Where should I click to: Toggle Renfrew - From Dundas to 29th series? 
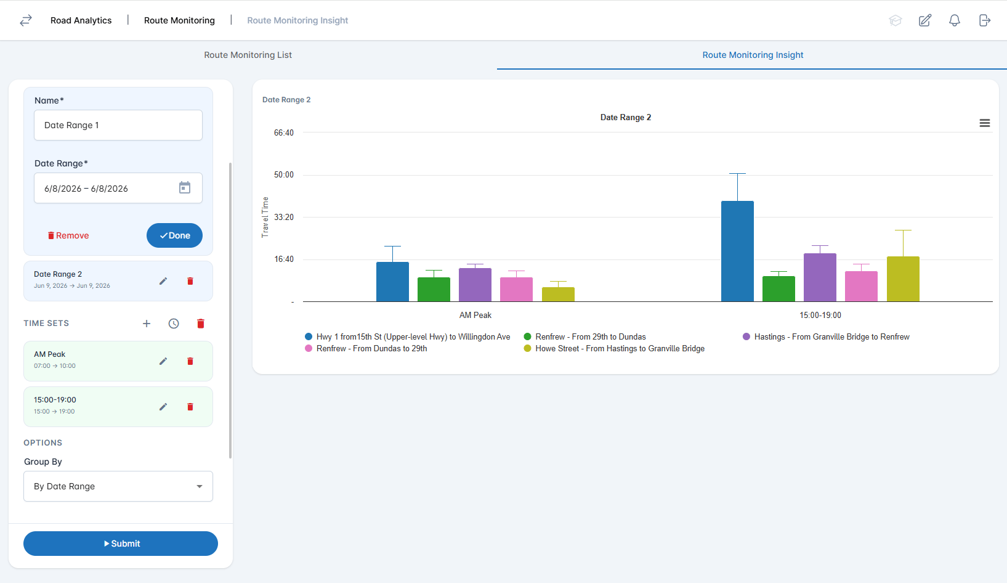tap(366, 349)
